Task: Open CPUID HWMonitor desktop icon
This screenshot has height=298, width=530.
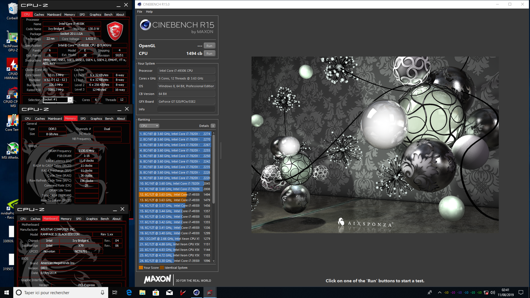Action: [12, 69]
